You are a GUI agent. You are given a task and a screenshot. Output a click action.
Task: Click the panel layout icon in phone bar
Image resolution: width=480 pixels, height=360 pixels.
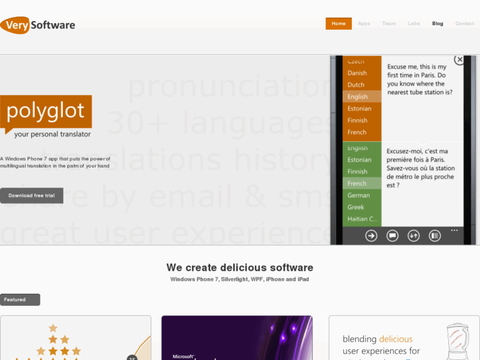(x=434, y=236)
